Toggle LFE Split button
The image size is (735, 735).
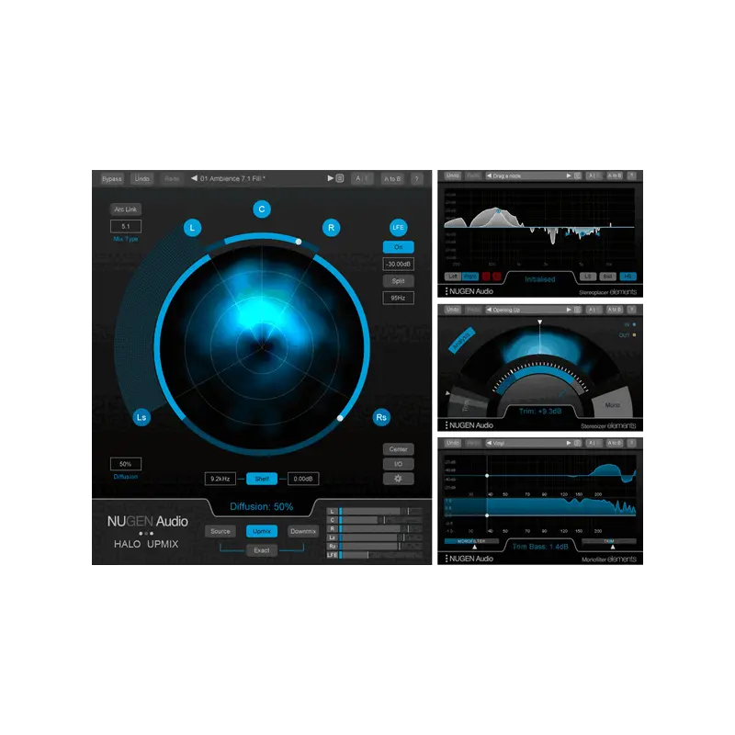click(x=398, y=281)
